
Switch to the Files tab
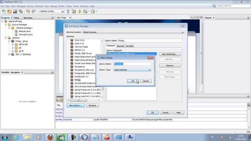pos(16,18)
